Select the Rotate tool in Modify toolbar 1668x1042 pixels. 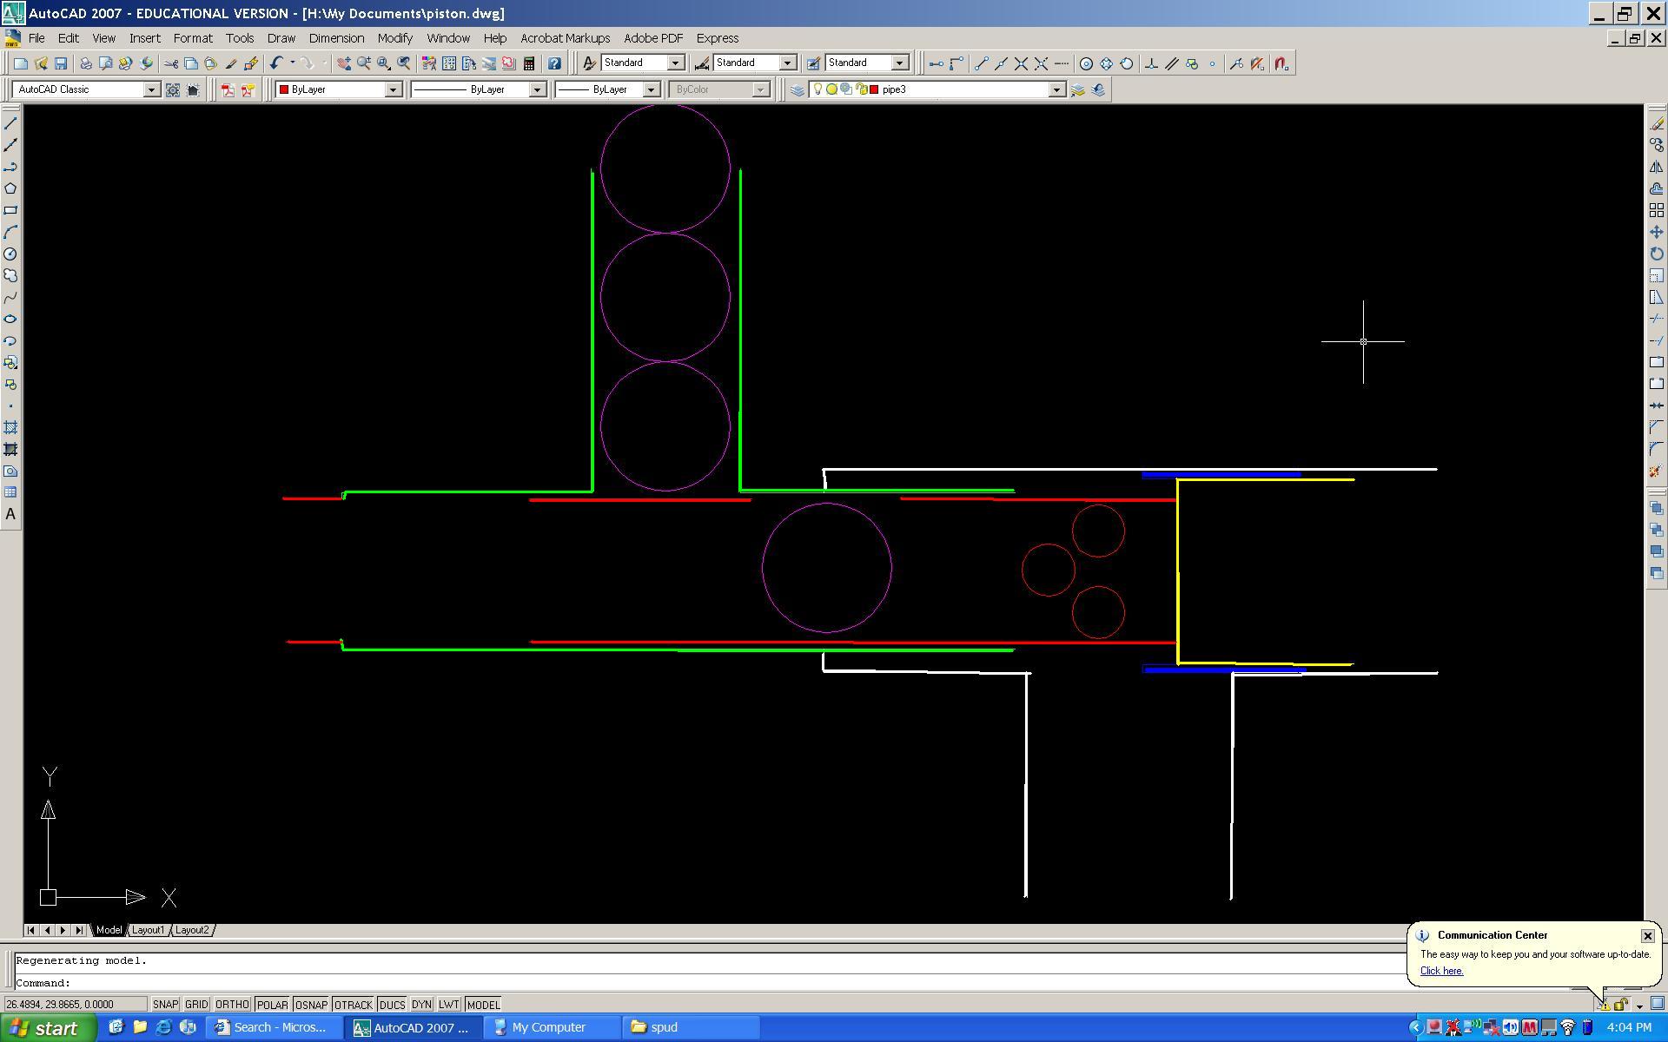click(x=1657, y=254)
